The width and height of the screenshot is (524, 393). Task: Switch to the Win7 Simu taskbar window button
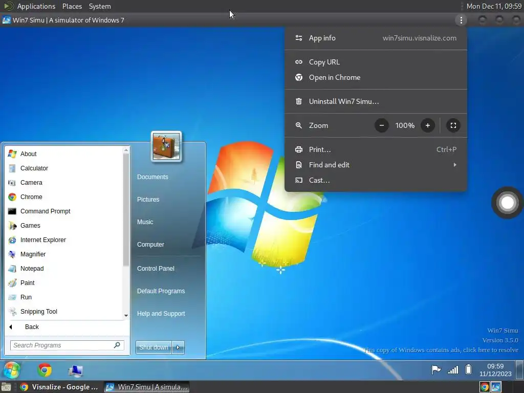click(x=146, y=387)
